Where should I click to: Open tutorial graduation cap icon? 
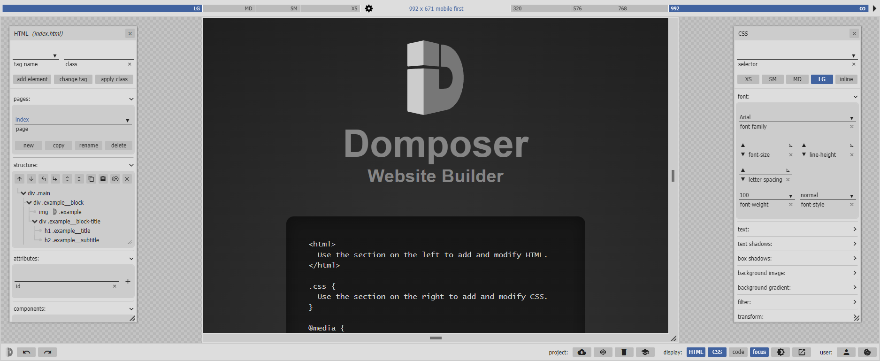(645, 352)
